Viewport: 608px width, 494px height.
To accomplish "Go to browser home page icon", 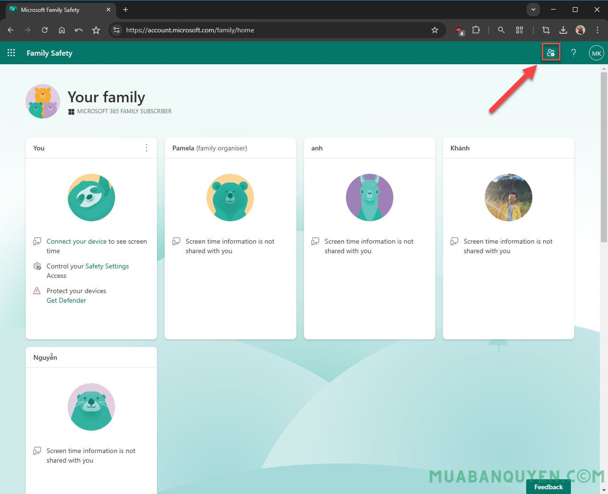I will pos(62,30).
